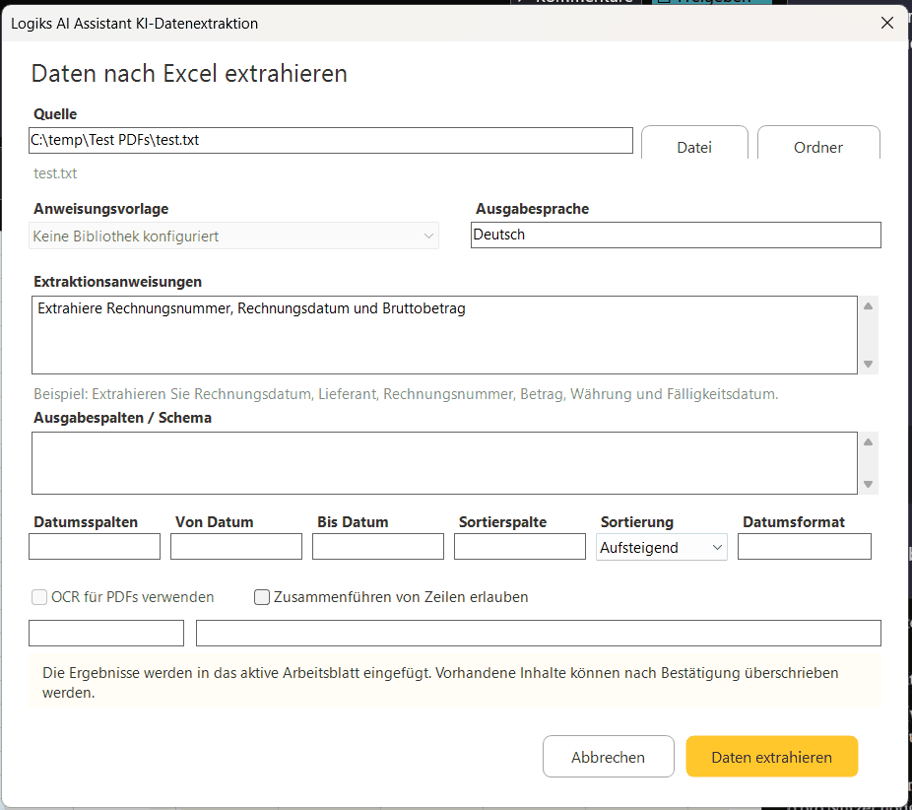Click the Von Datum input field
This screenshot has width=912, height=810.
coord(236,546)
